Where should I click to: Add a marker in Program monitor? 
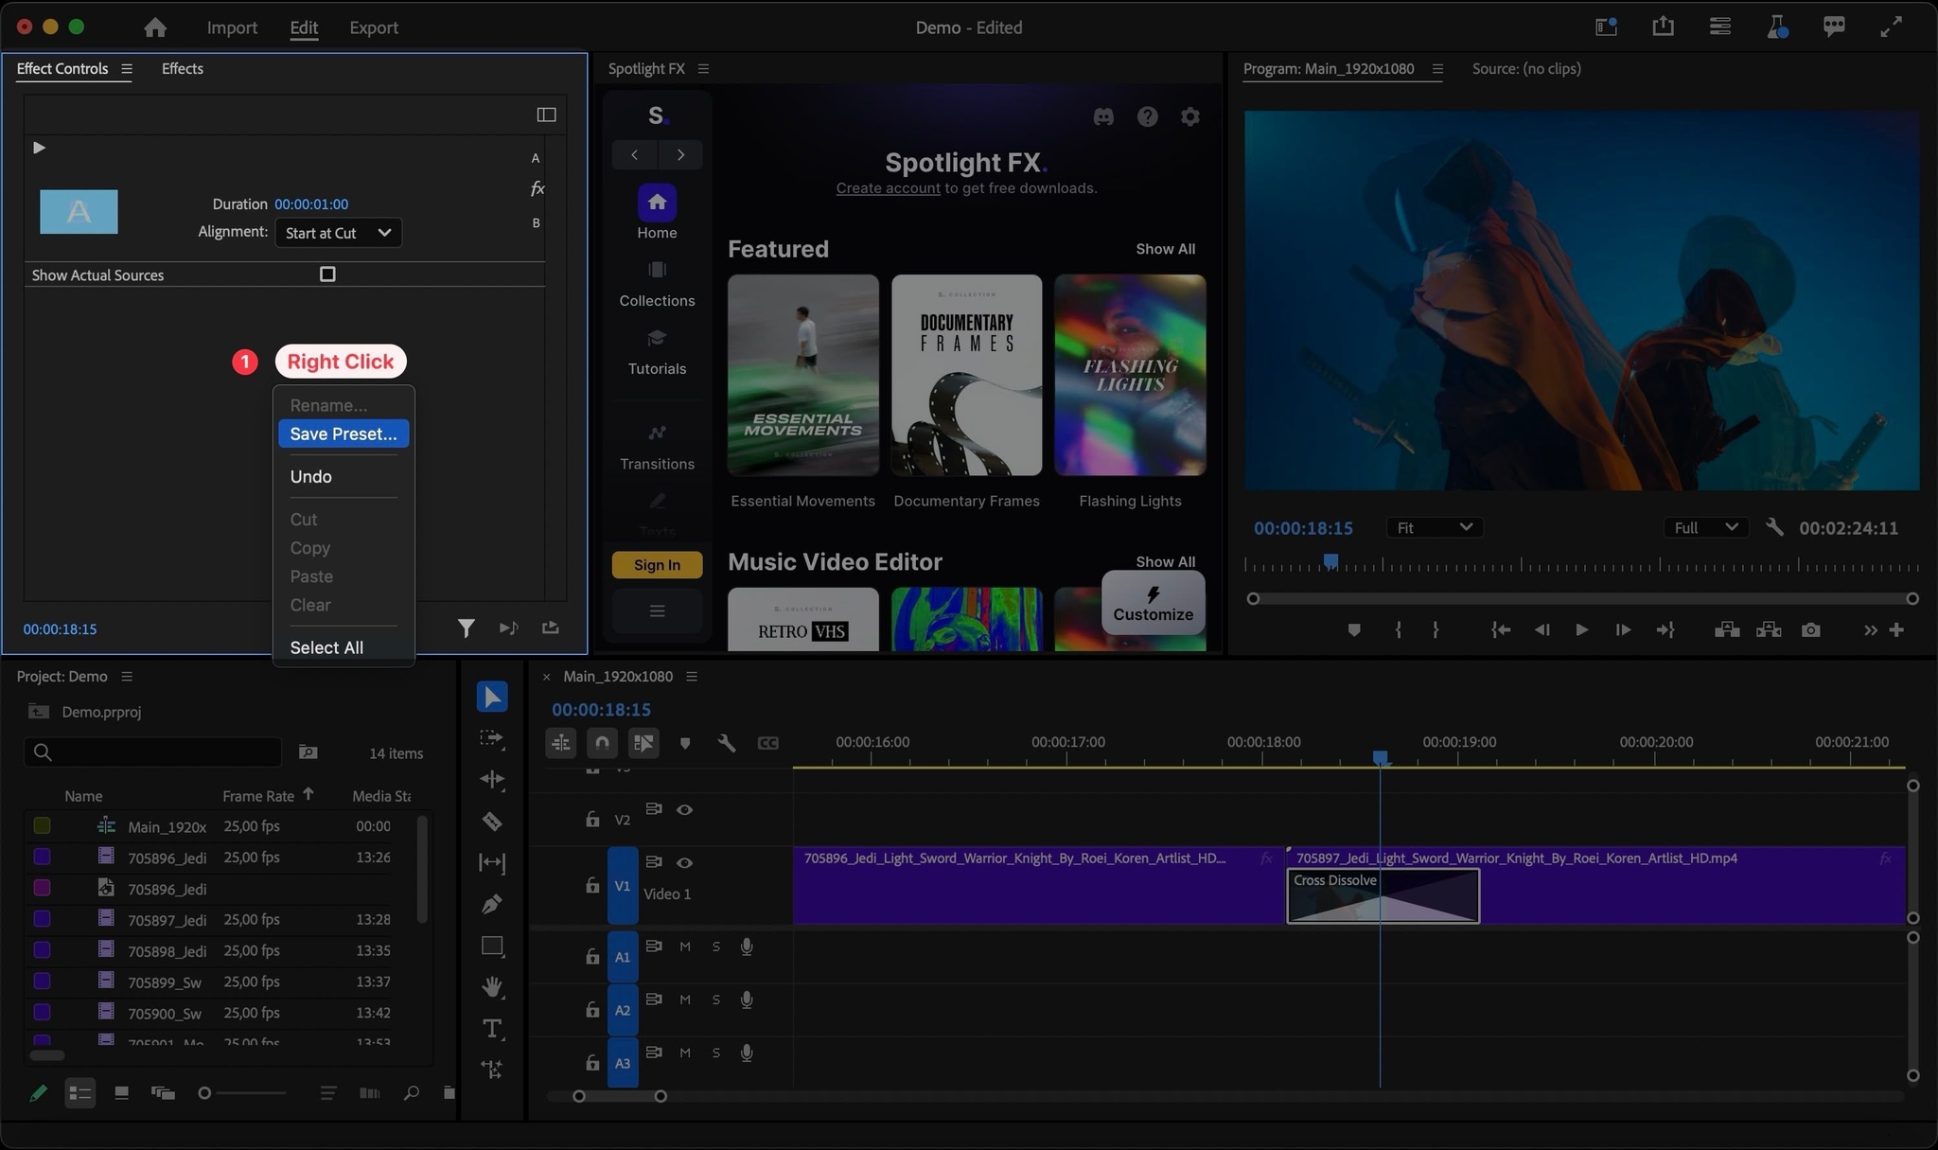click(x=1354, y=629)
